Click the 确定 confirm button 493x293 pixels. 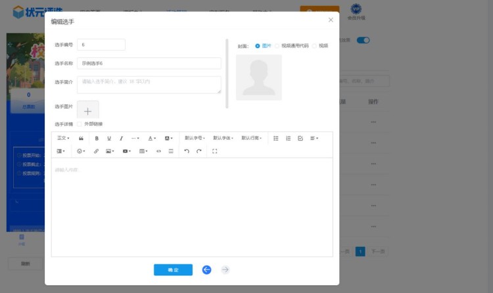173,269
